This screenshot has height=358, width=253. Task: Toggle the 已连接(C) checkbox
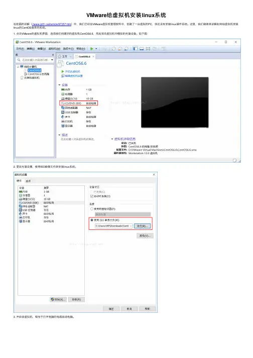pyautogui.click(x=92, y=192)
